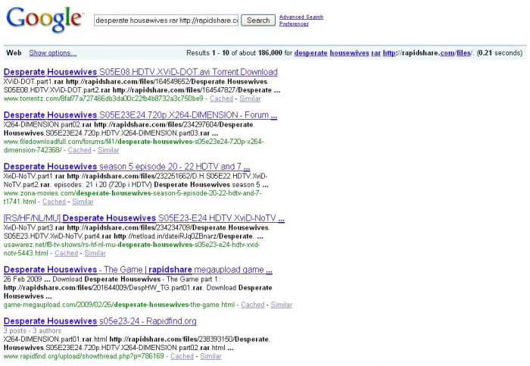Open Cached link for filedownloadfull.com result
The height and width of the screenshot is (366, 530).
pyautogui.click(x=79, y=150)
